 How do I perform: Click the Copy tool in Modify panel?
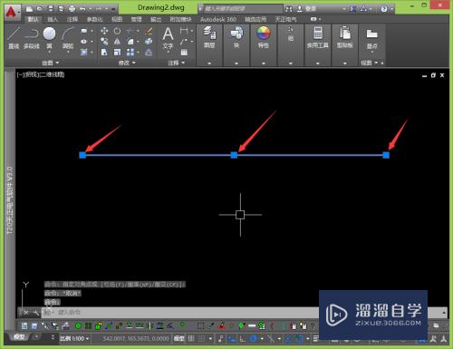pos(104,42)
